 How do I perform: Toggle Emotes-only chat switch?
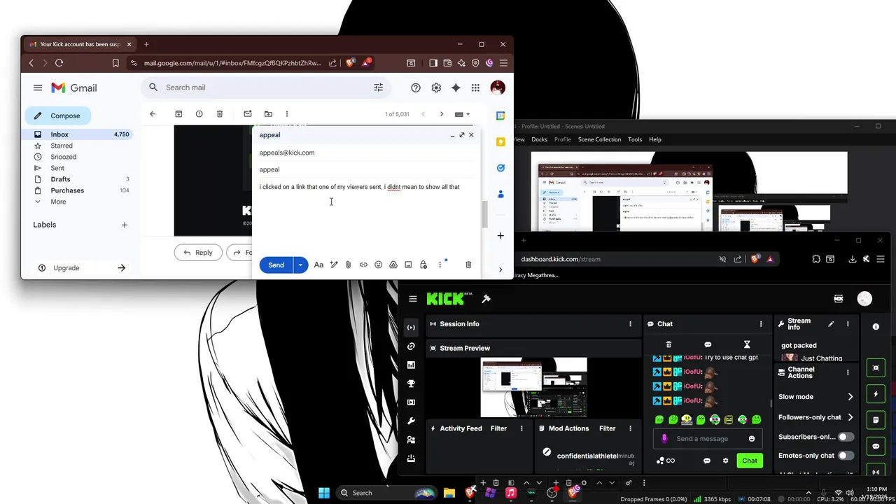(846, 456)
